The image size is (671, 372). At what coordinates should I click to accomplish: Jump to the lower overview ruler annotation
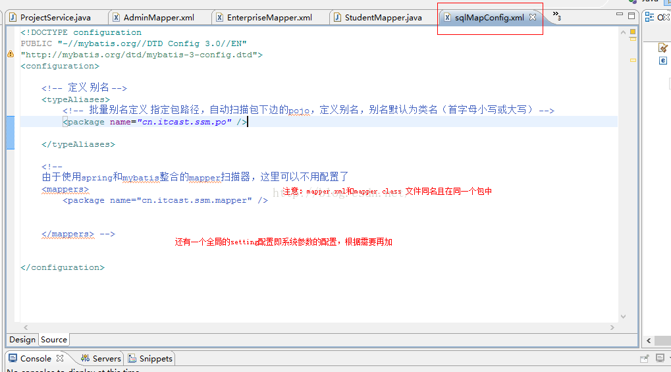pyautogui.click(x=633, y=61)
